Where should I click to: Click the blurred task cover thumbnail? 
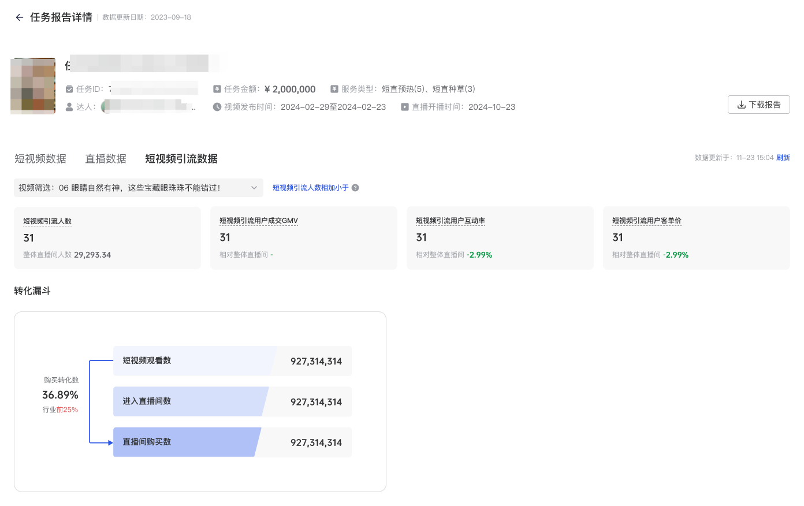pyautogui.click(x=33, y=86)
